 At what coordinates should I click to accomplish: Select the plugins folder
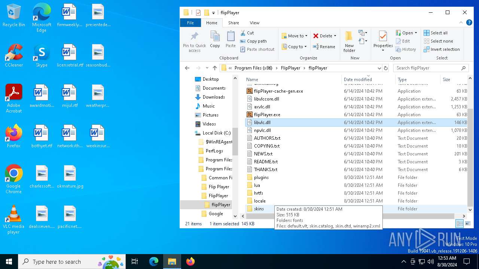tap(261, 177)
